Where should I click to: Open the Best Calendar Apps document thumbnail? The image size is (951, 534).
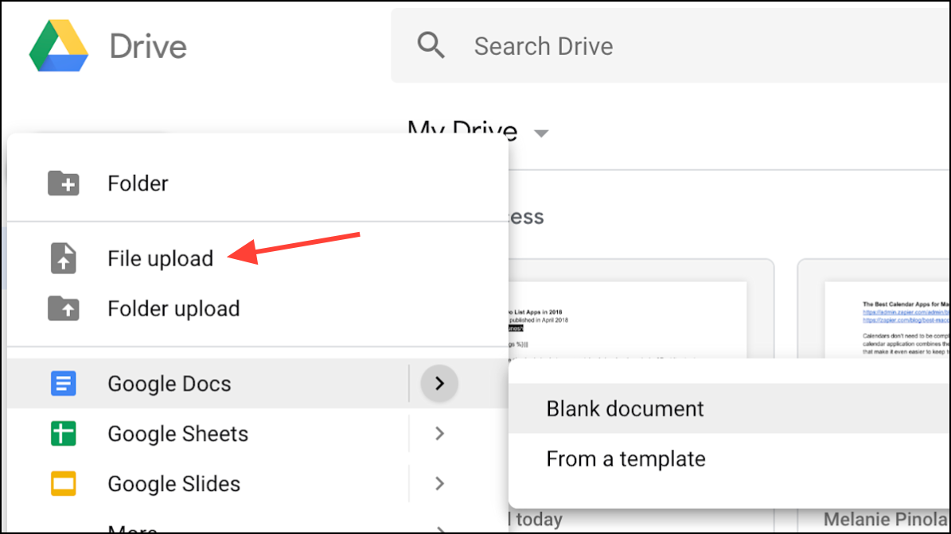click(874, 309)
